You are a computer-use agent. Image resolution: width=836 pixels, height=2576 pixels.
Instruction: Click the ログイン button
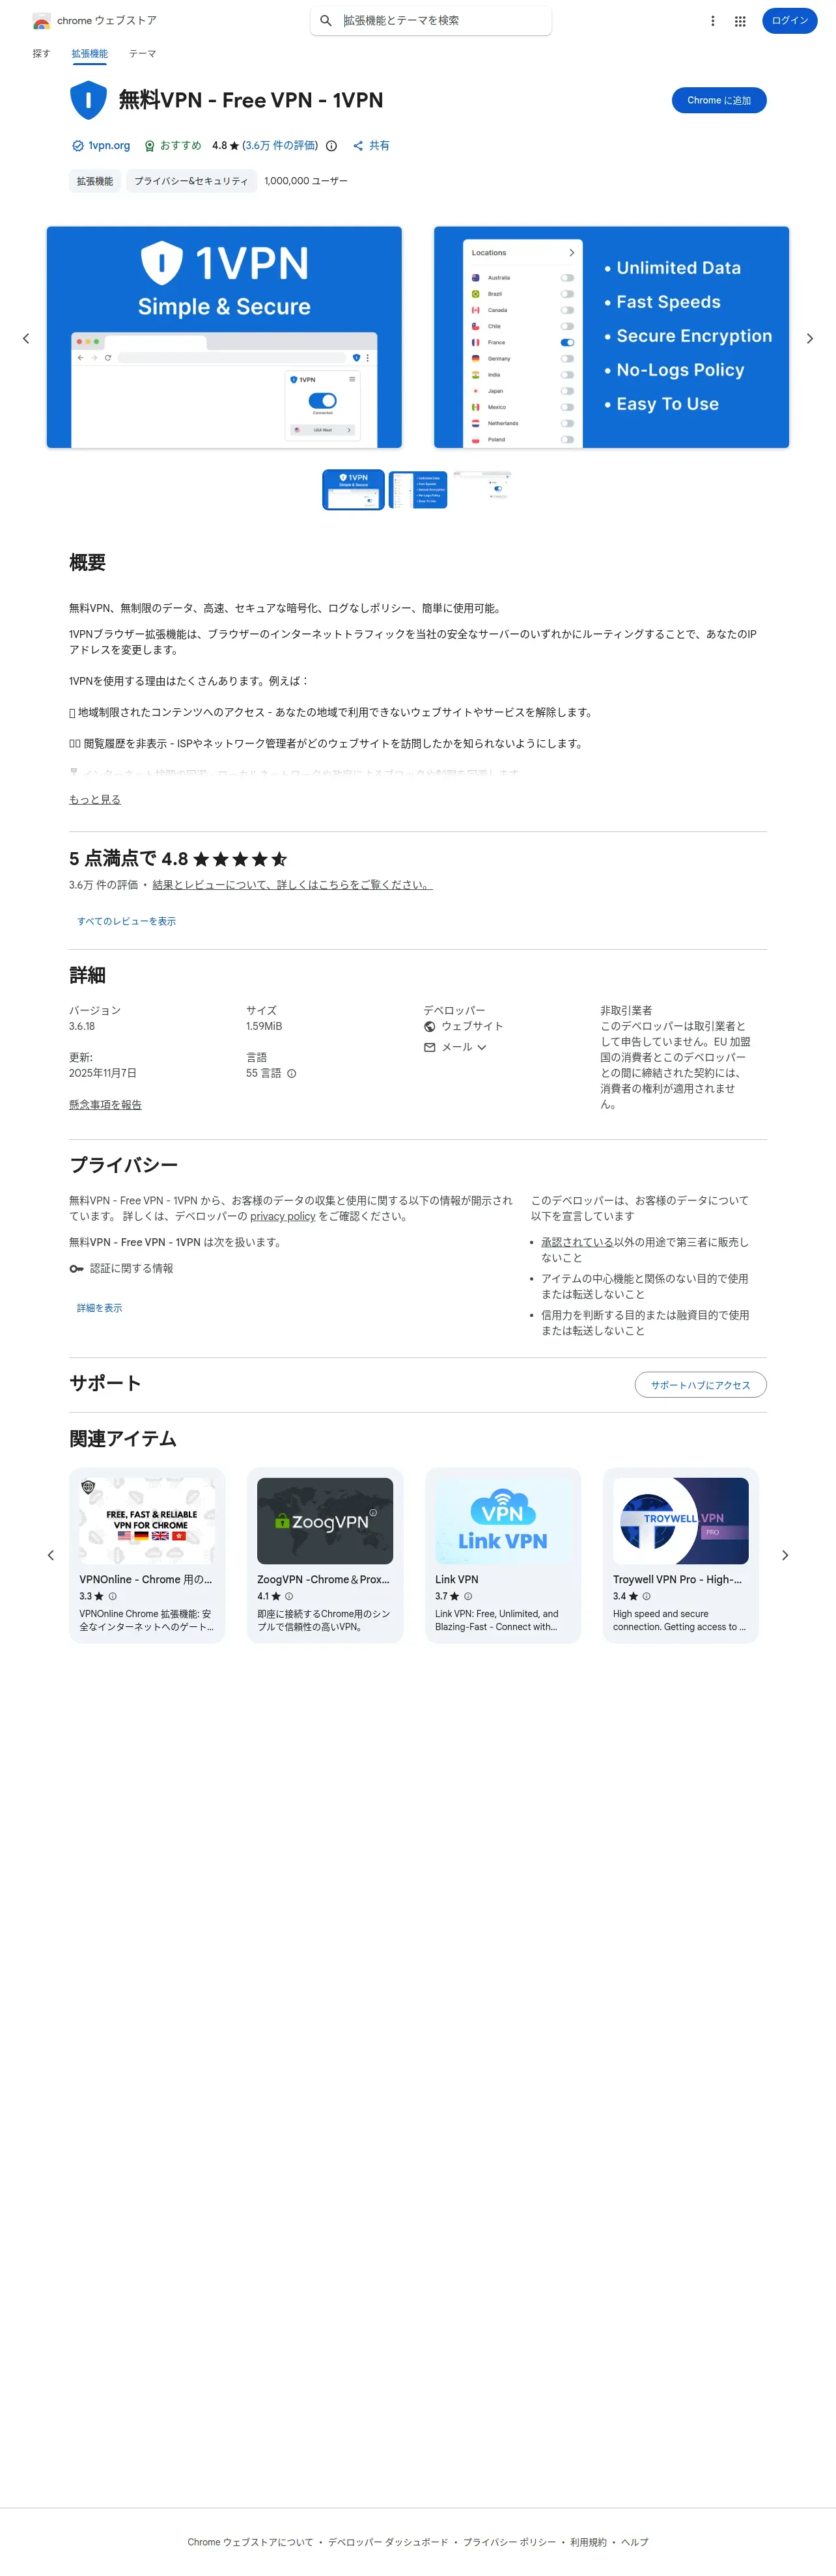[790, 21]
